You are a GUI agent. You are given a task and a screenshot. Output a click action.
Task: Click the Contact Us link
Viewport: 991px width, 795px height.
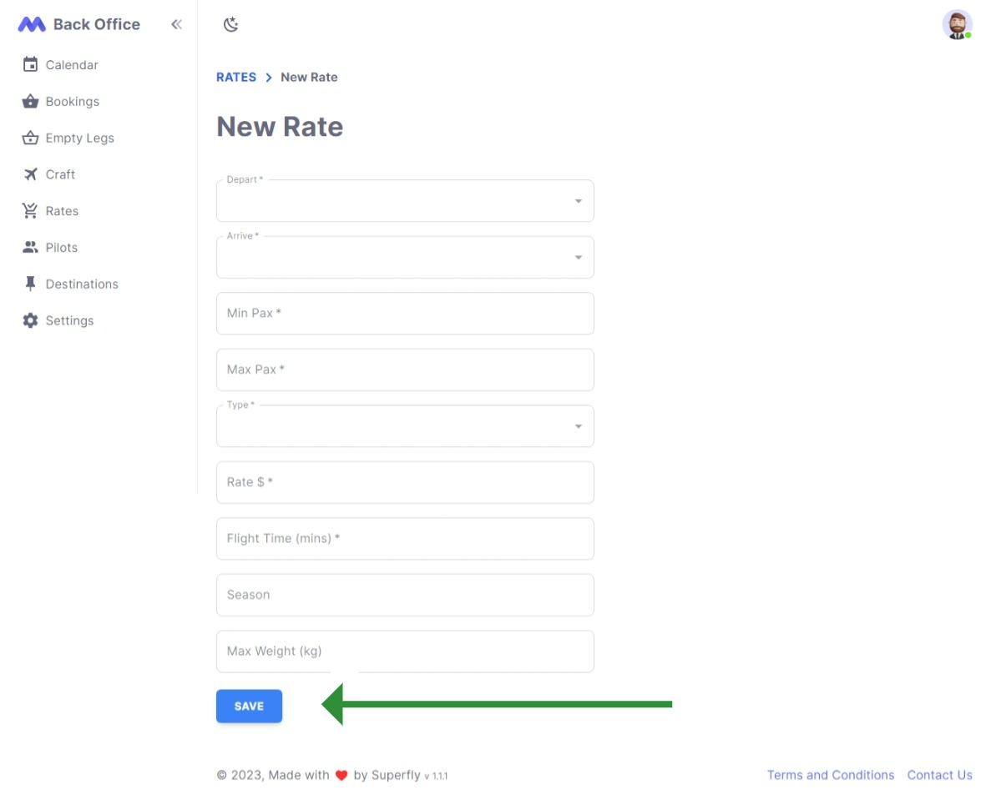pos(940,775)
